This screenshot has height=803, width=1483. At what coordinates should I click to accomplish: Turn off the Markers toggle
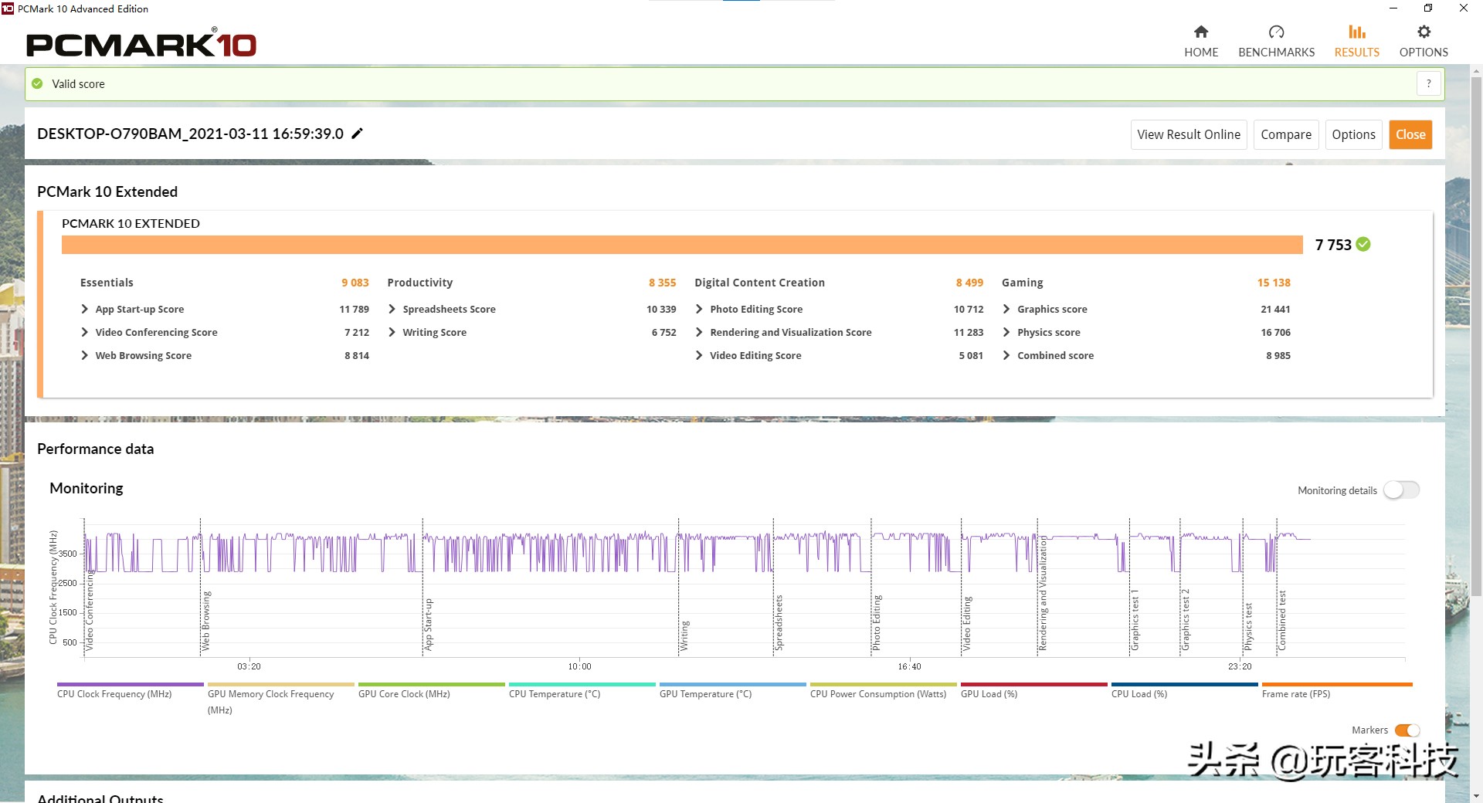pos(1407,730)
